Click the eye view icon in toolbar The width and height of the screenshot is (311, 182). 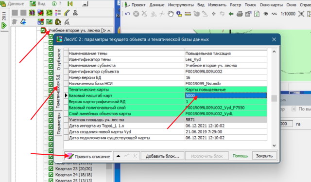coord(266,14)
